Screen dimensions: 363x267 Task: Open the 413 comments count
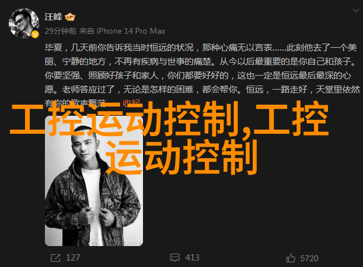192,258
